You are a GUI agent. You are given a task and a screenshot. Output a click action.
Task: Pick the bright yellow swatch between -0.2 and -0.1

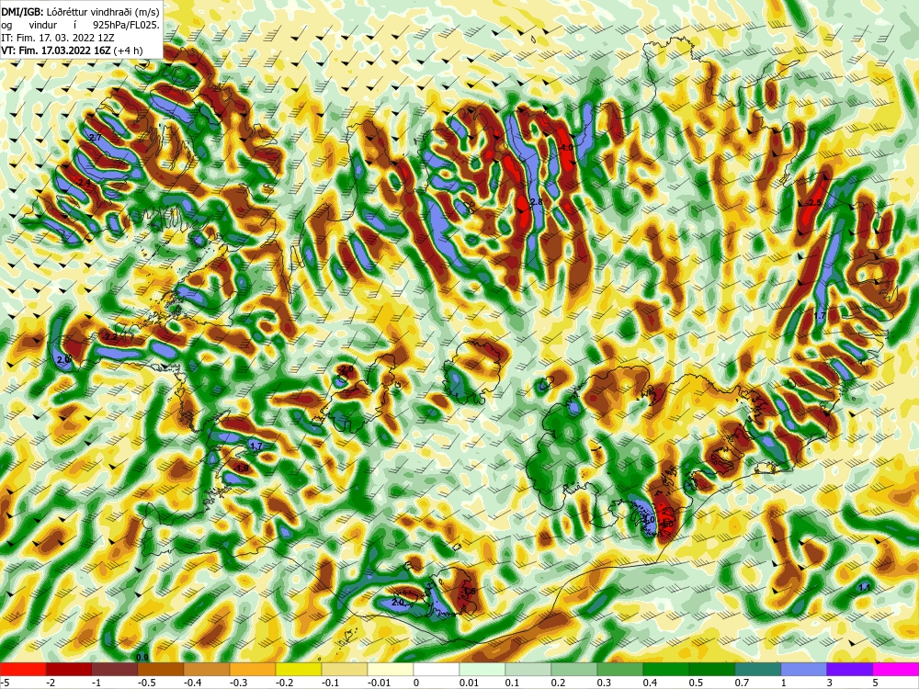299,669
